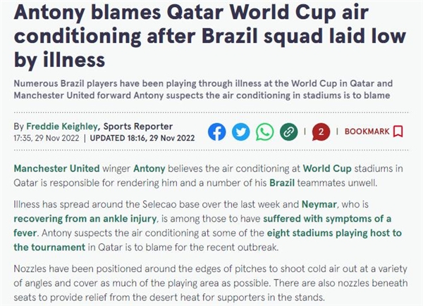Visit the World Cup topic link
423x306 pixels.
tap(327, 168)
